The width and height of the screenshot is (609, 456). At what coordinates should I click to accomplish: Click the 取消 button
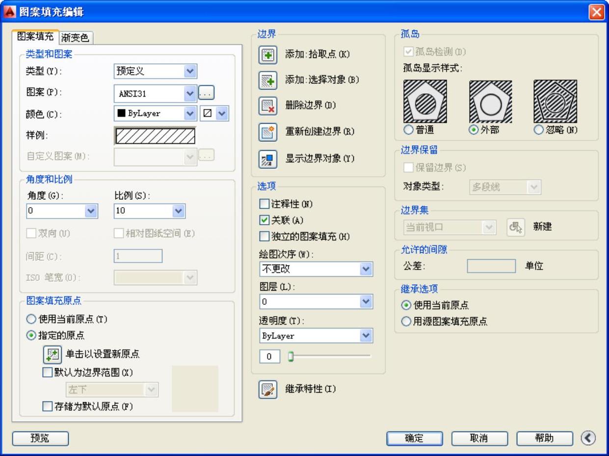click(x=479, y=438)
